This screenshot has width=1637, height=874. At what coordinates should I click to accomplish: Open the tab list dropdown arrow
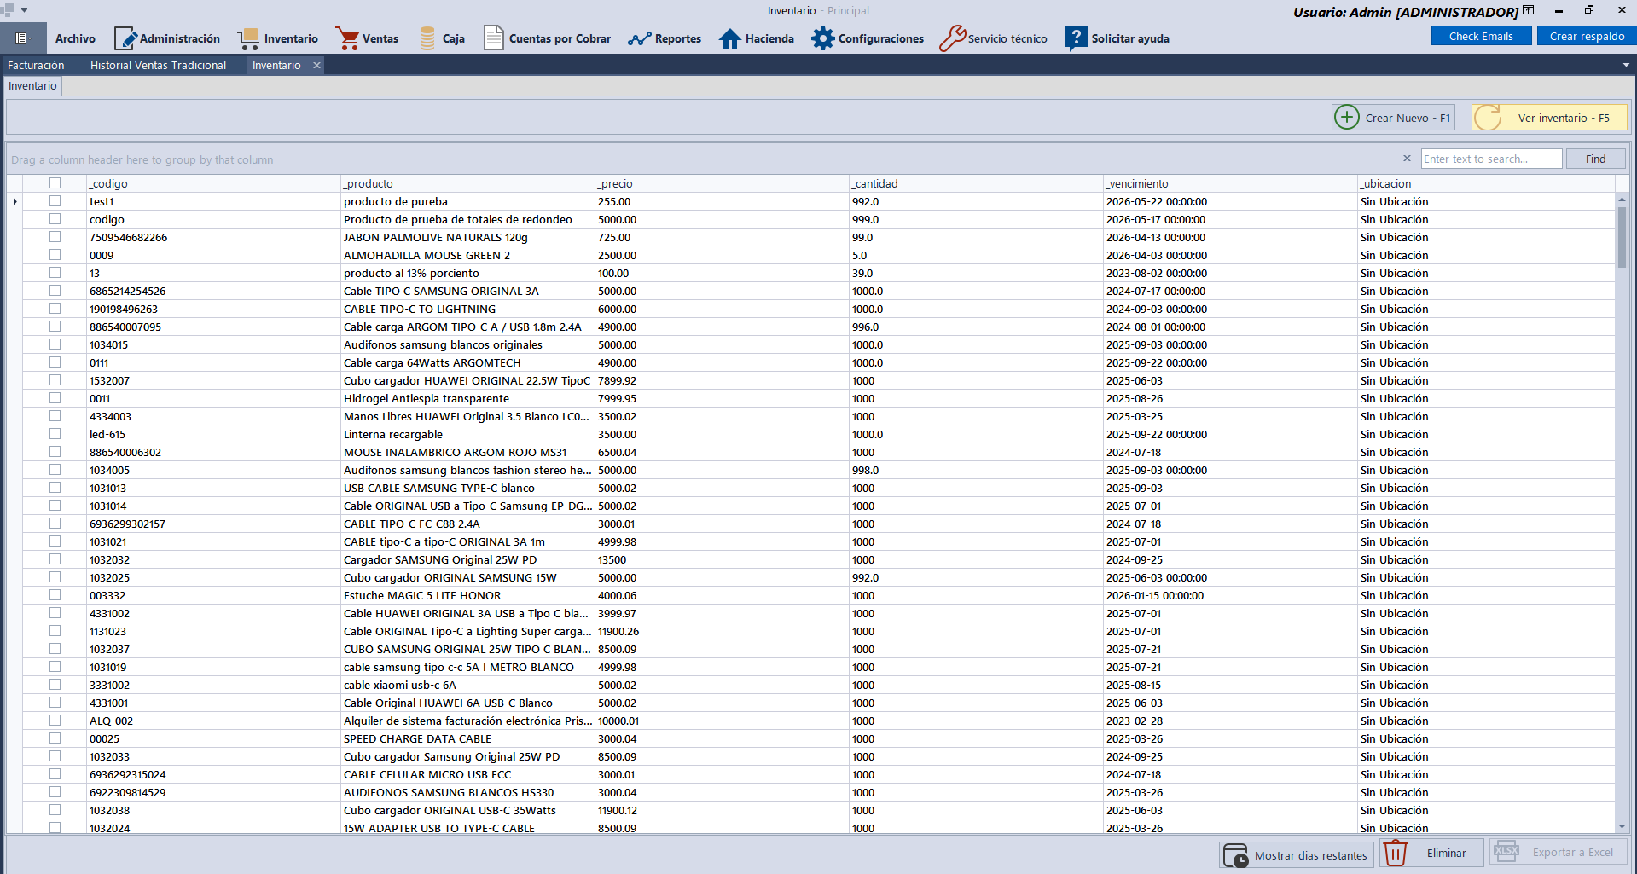(x=1626, y=65)
